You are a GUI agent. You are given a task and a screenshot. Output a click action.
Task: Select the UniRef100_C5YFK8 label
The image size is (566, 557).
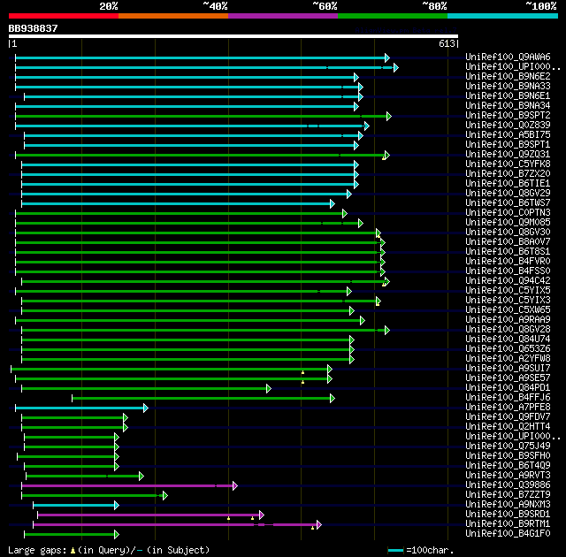point(508,164)
